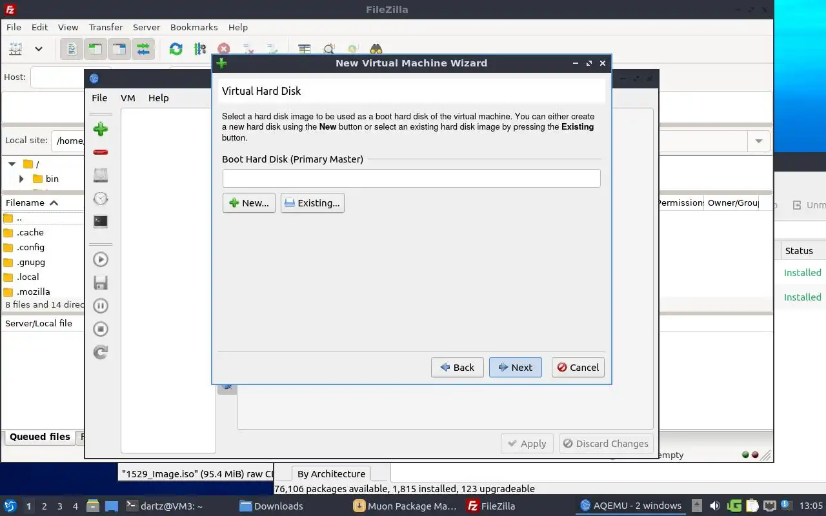The width and height of the screenshot is (826, 516).
Task: Go Back in the VM wizard
Action: (458, 367)
